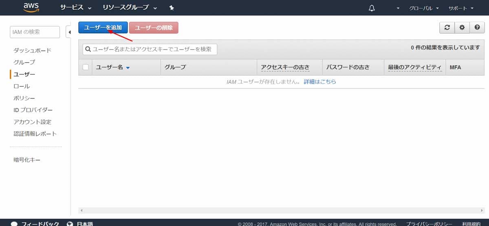Open ロール in sidebar
Viewport: 489px width, 226px height.
click(22, 86)
